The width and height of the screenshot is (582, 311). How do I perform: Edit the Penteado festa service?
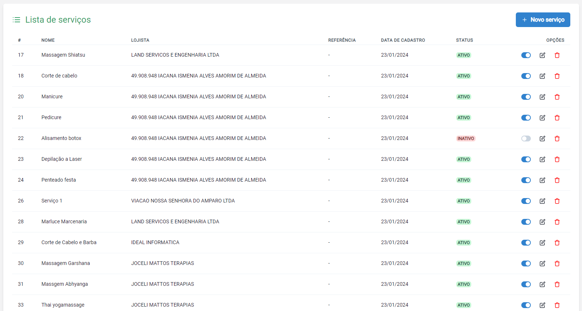click(542, 180)
